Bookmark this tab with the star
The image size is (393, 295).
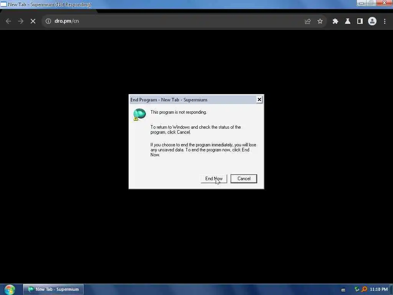320,22
